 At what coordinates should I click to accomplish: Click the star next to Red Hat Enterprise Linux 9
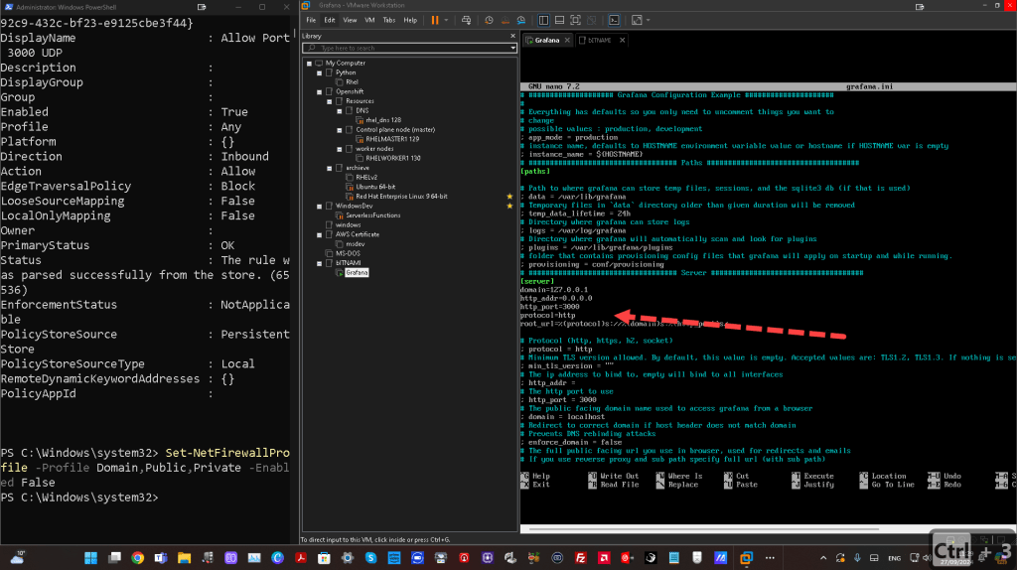point(509,197)
